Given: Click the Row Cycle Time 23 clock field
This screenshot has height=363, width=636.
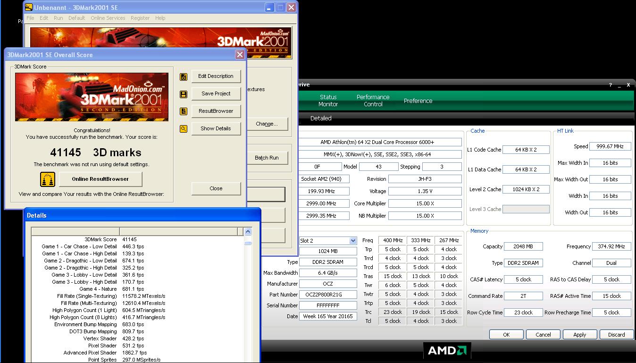Looking at the screenshot, I should [x=523, y=312].
